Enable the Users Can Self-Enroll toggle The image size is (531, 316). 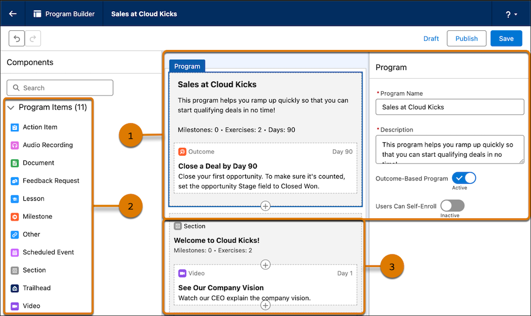452,206
